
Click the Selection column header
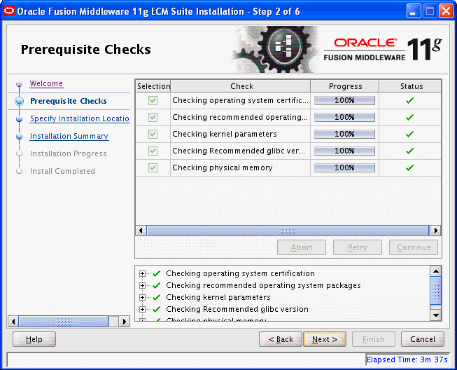pos(153,86)
